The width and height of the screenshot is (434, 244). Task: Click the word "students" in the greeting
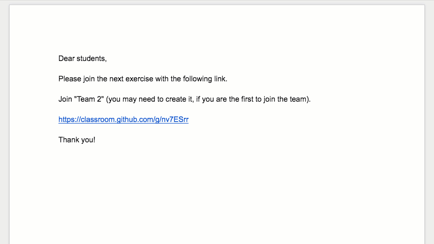tap(91, 58)
